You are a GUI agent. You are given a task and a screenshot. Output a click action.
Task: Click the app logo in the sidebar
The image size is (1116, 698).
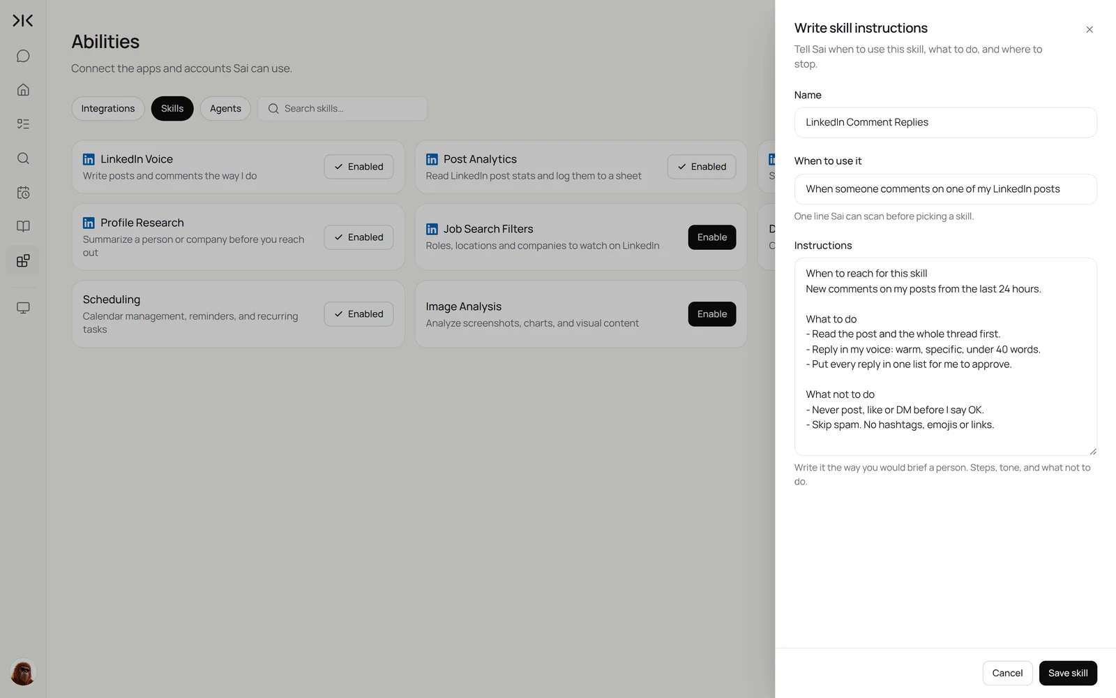coord(23,21)
